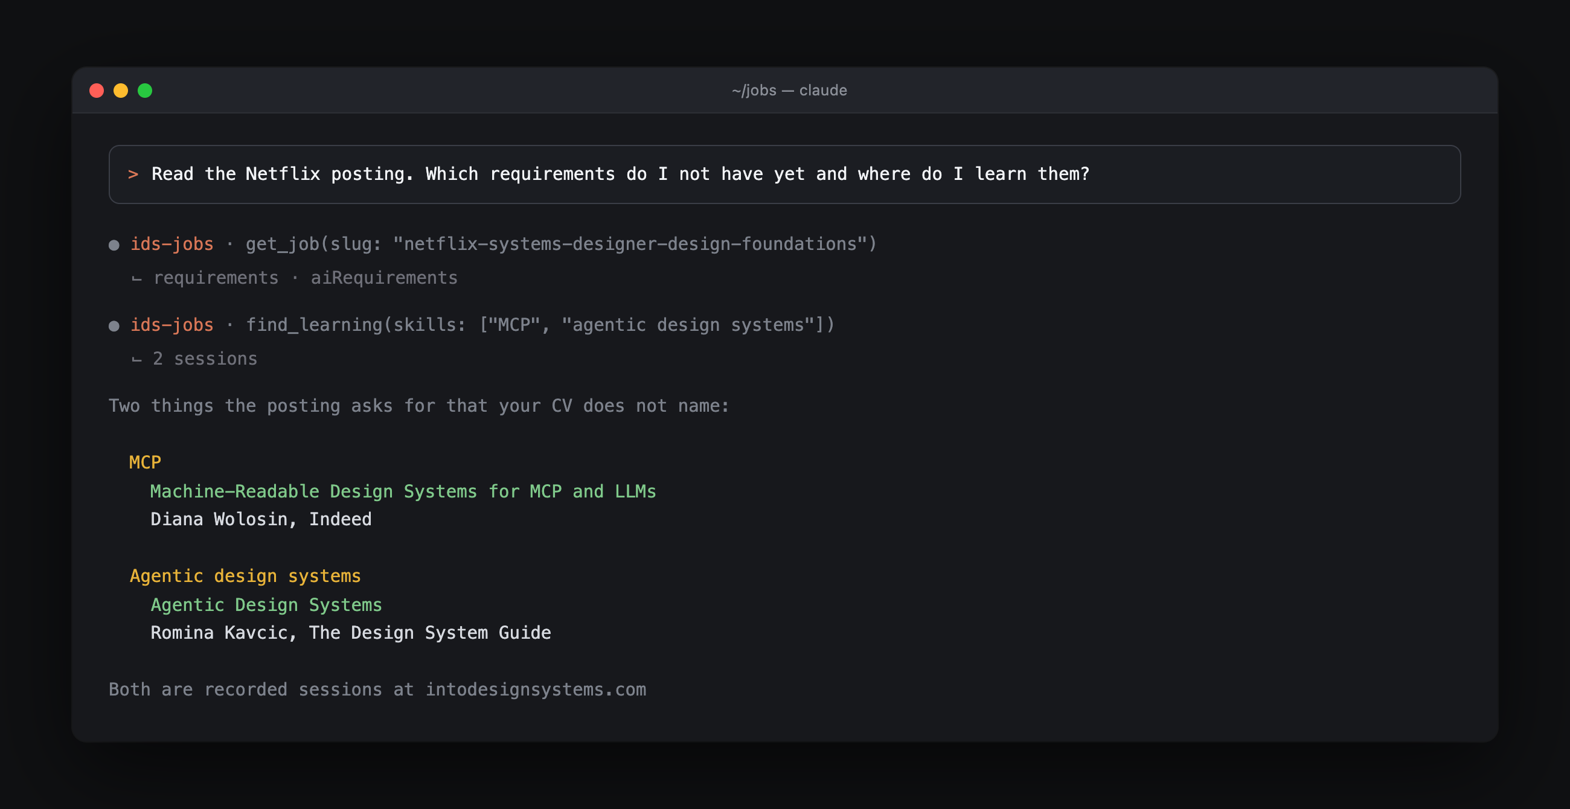This screenshot has width=1570, height=809.
Task: Click the bullet beside the find_learning call
Action: pos(114,326)
